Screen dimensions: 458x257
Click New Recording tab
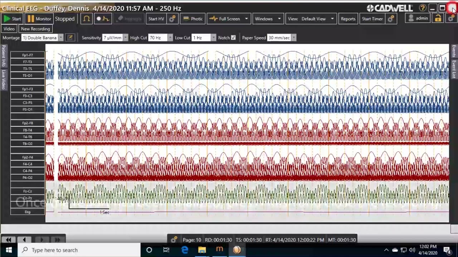(x=35, y=29)
